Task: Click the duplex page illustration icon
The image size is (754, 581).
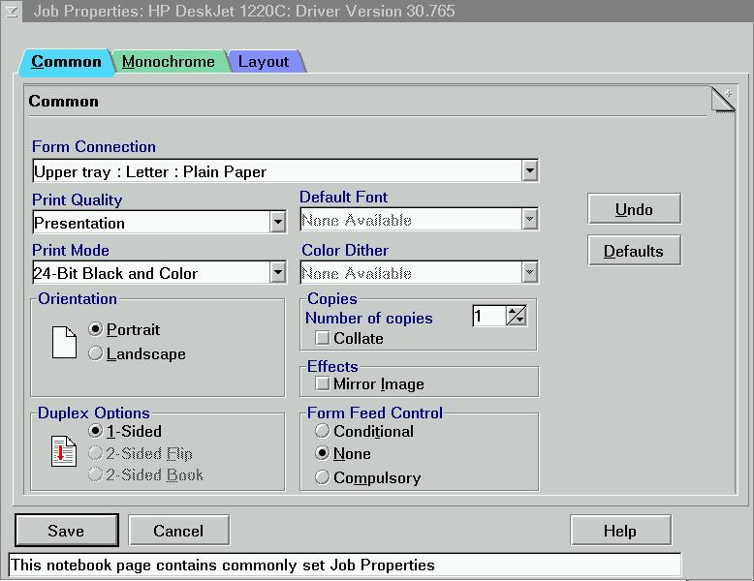Action: [64, 451]
